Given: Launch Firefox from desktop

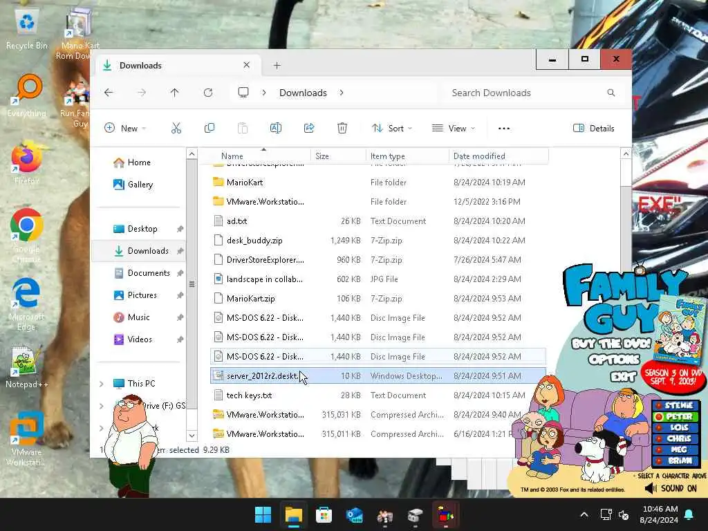Looking at the screenshot, I should pyautogui.click(x=27, y=162).
